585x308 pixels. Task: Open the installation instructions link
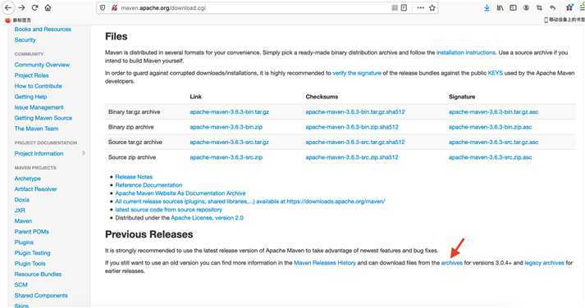point(466,52)
